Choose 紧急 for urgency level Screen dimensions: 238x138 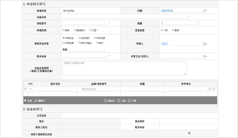(173, 30)
